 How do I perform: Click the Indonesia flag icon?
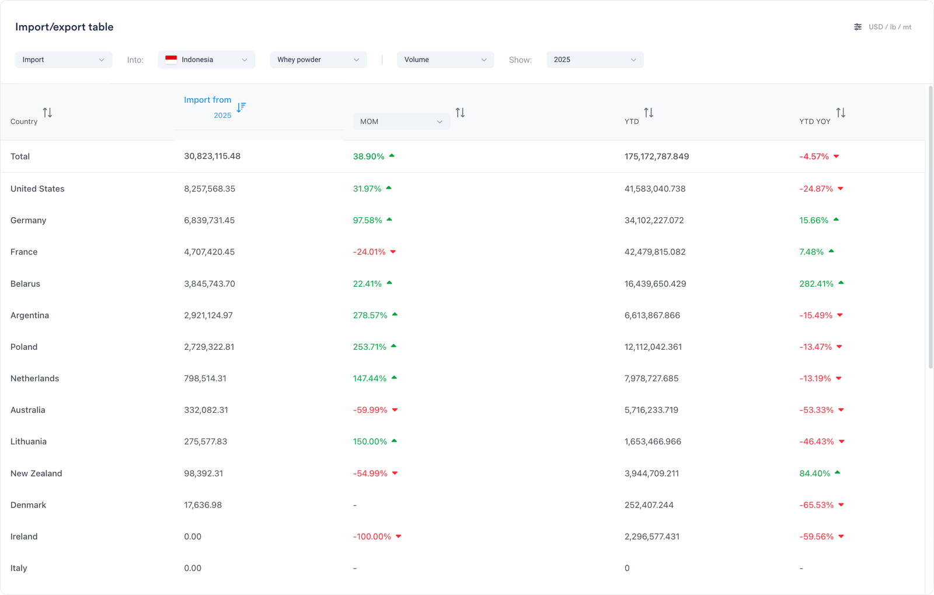171,60
